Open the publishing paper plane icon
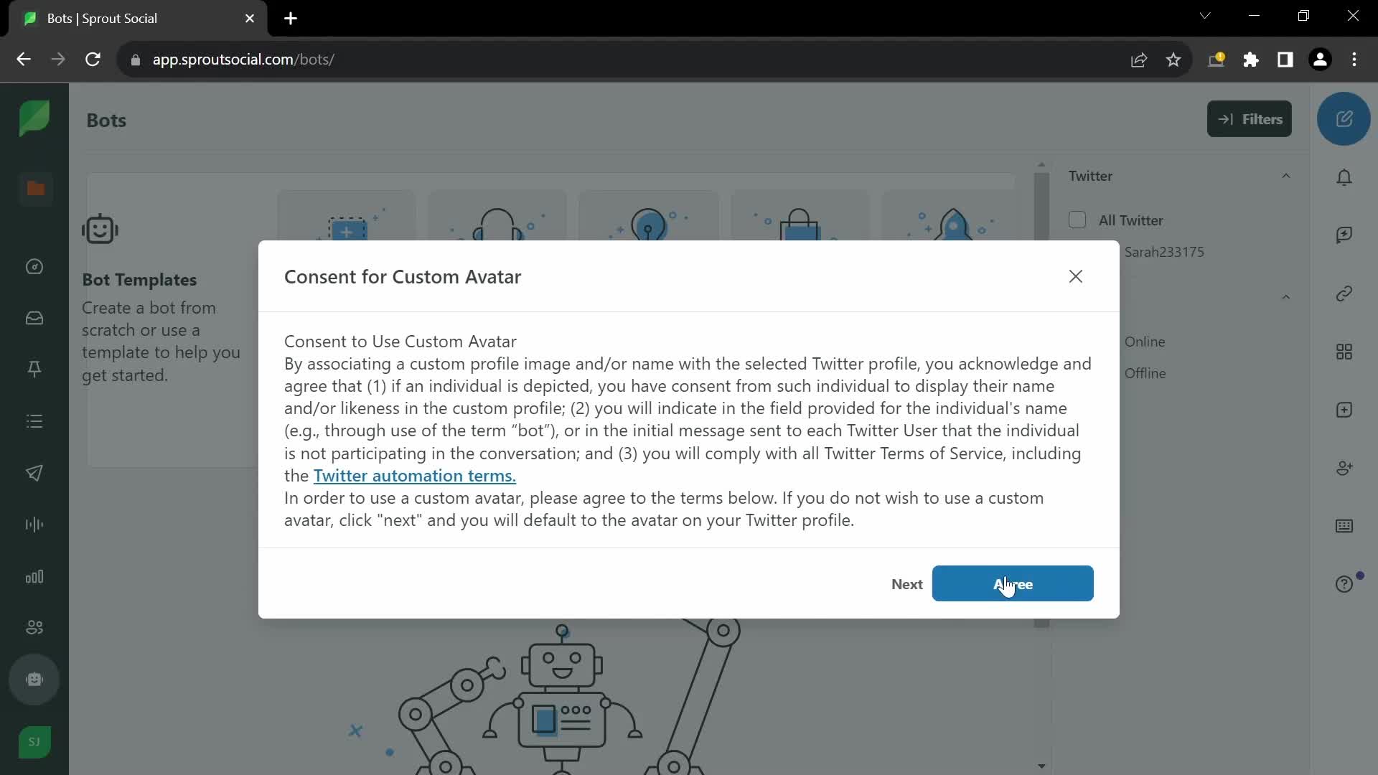This screenshot has width=1378, height=775. 34,473
